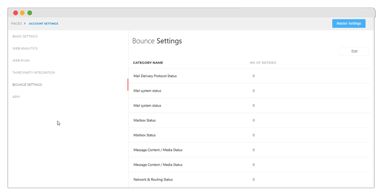Viewport: 382px width, 193px height.
Task: Select Web Push in the sidebar
Action: pos(21,61)
